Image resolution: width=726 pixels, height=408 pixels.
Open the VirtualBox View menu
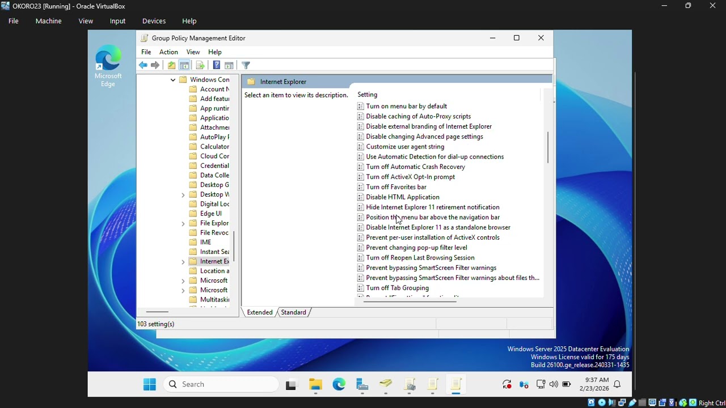point(86,21)
